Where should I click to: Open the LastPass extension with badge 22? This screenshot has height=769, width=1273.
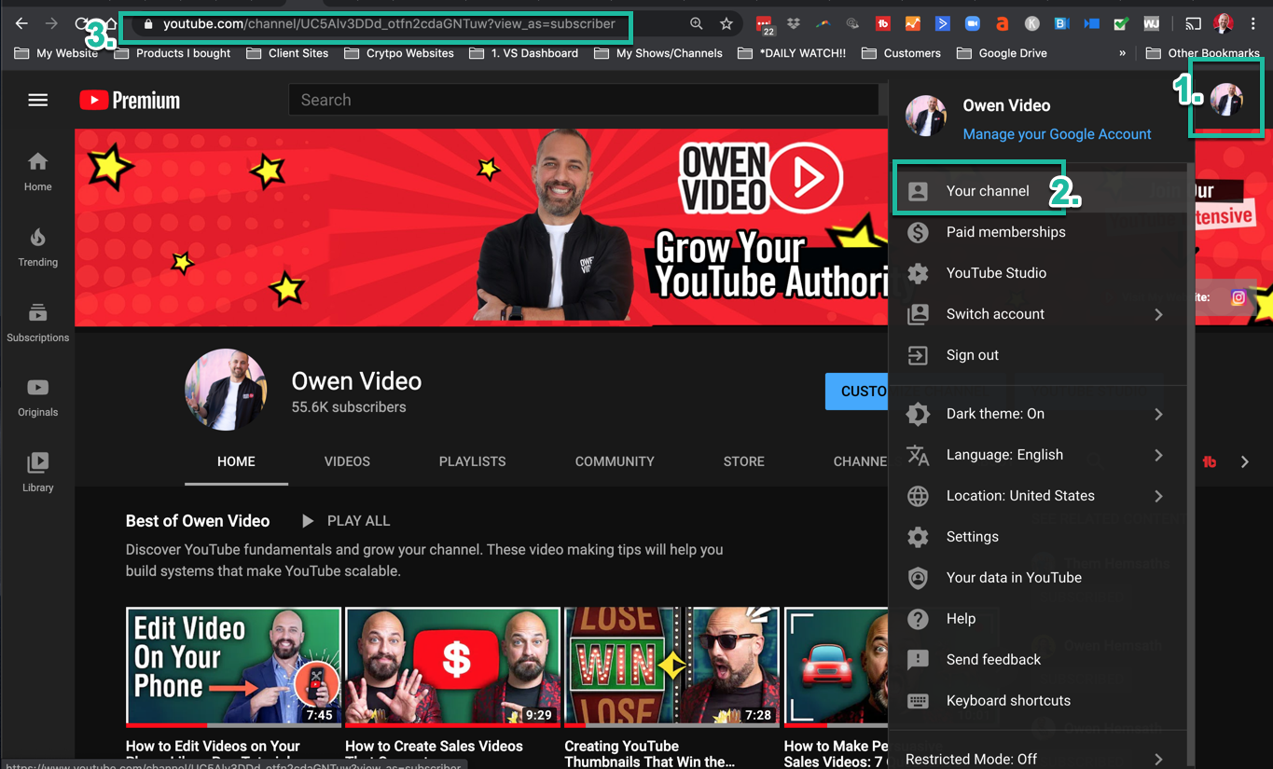764,24
